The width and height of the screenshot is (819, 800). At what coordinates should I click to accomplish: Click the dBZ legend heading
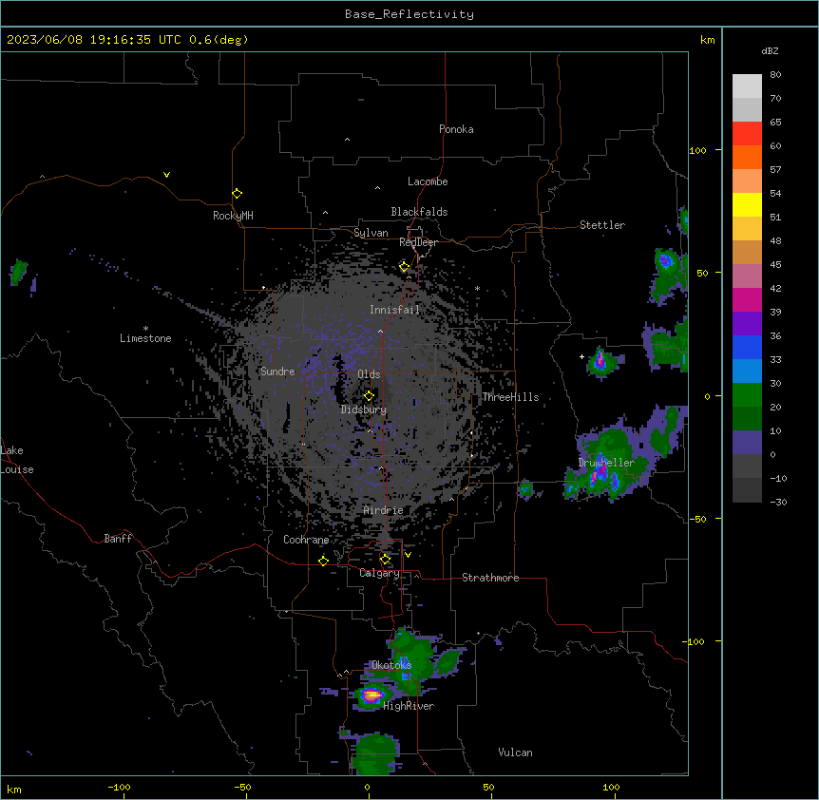point(770,51)
